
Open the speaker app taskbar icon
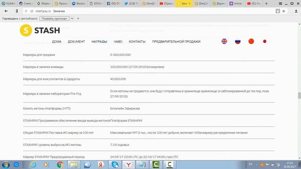pos(87,165)
